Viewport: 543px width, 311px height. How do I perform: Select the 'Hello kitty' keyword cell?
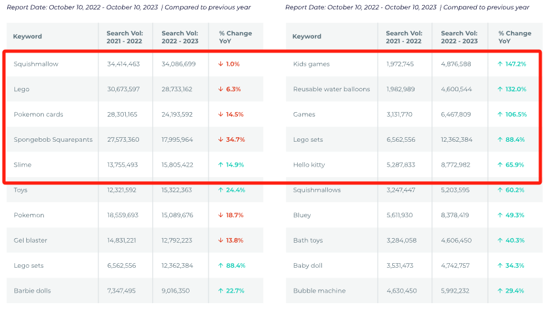pyautogui.click(x=309, y=165)
